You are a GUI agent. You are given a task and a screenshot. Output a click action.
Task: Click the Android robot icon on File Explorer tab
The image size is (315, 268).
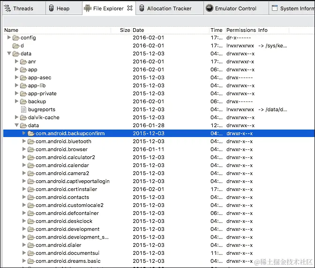pyautogui.click(x=87, y=8)
